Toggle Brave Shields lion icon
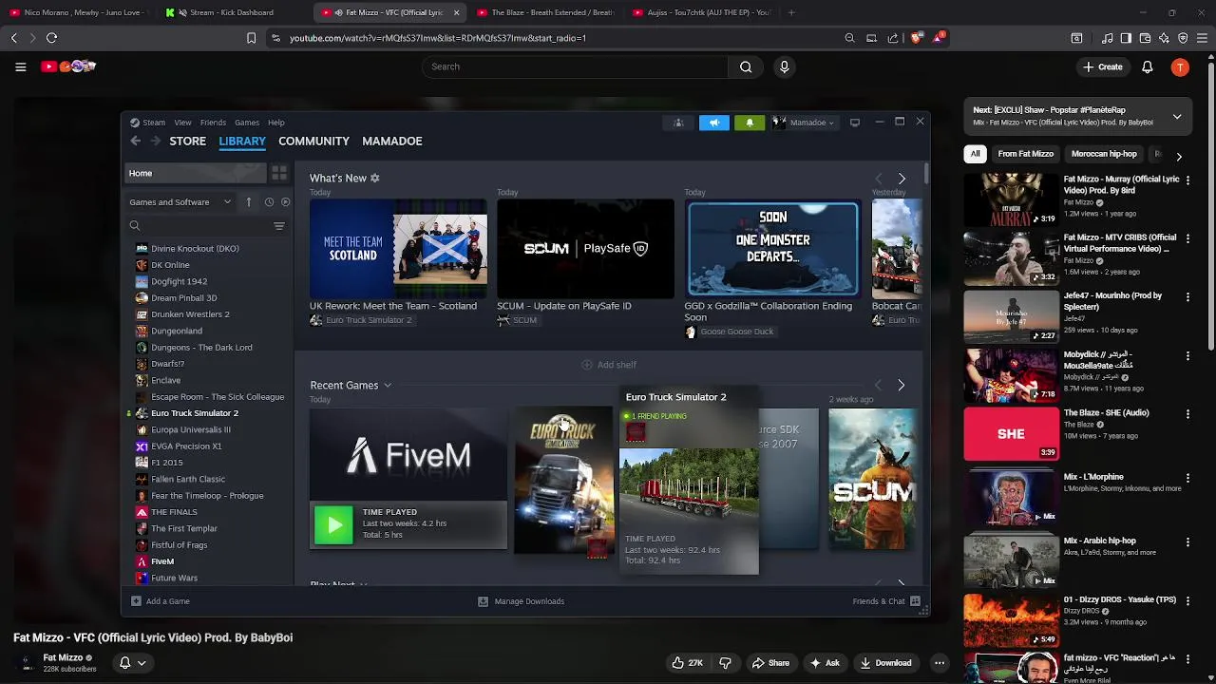 [916, 38]
